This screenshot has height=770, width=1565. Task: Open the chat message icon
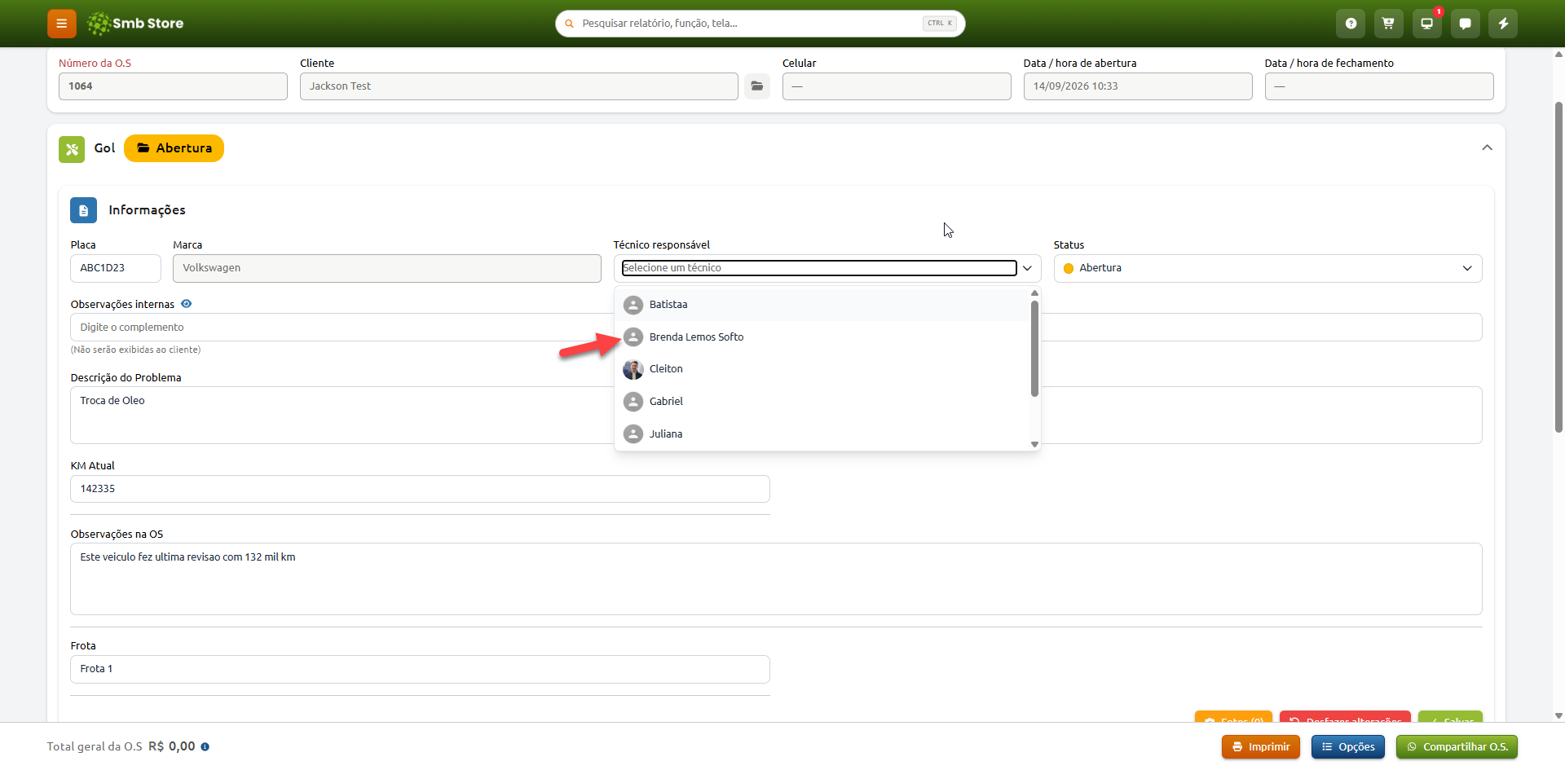coord(1465,24)
